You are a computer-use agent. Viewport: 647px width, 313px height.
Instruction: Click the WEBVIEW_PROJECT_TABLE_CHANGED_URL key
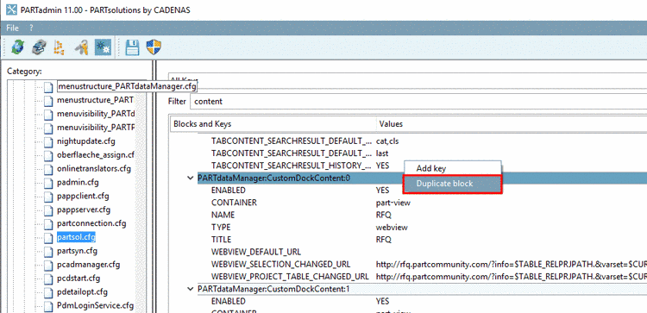tap(290, 276)
